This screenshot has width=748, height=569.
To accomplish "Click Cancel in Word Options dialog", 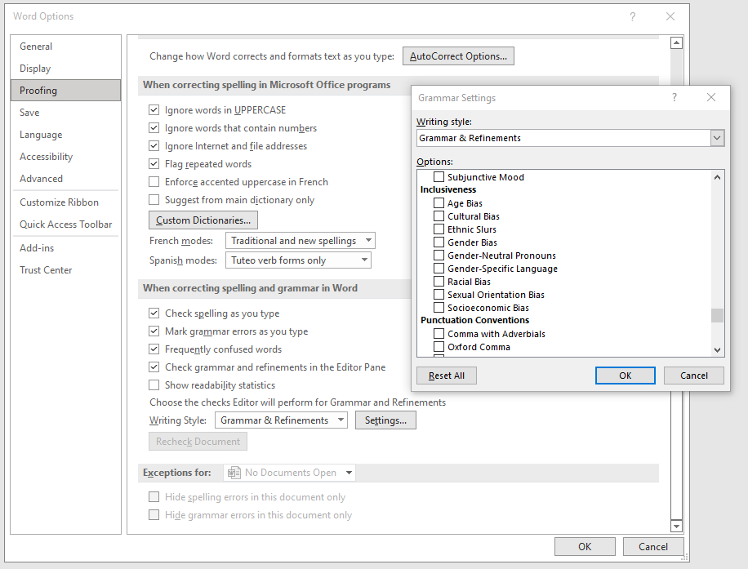I will click(653, 547).
